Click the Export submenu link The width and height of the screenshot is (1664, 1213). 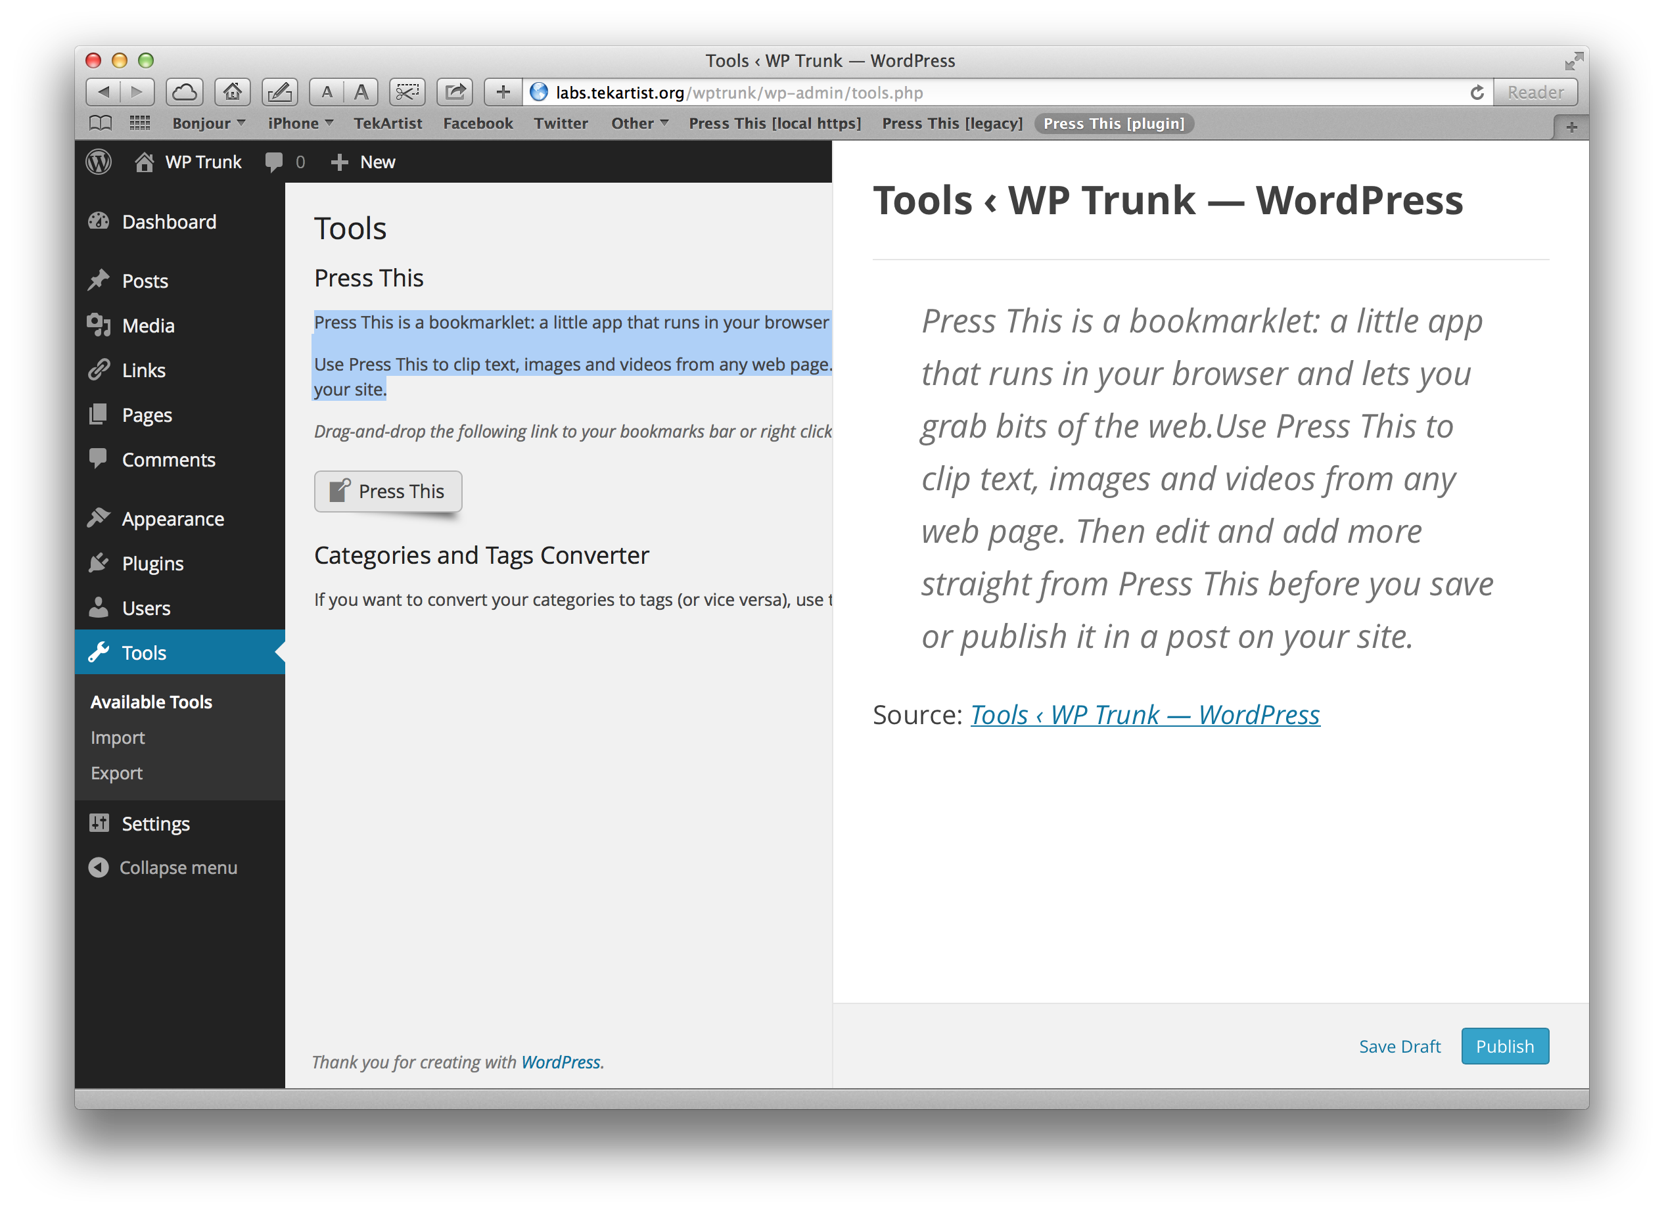115,773
